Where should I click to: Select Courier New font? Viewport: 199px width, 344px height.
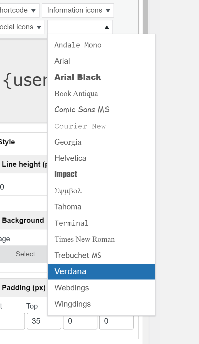click(101, 126)
